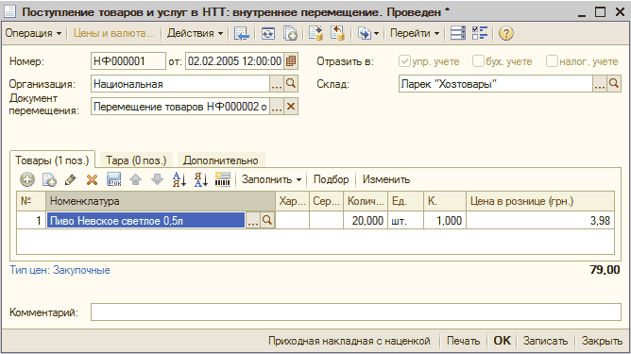631x354 pixels.
Task: Click the Склад field Ларек Хозтовары
Action: click(x=496, y=84)
